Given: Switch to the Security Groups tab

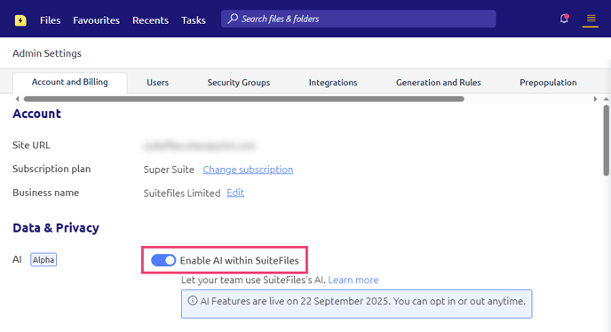Looking at the screenshot, I should pyautogui.click(x=239, y=83).
